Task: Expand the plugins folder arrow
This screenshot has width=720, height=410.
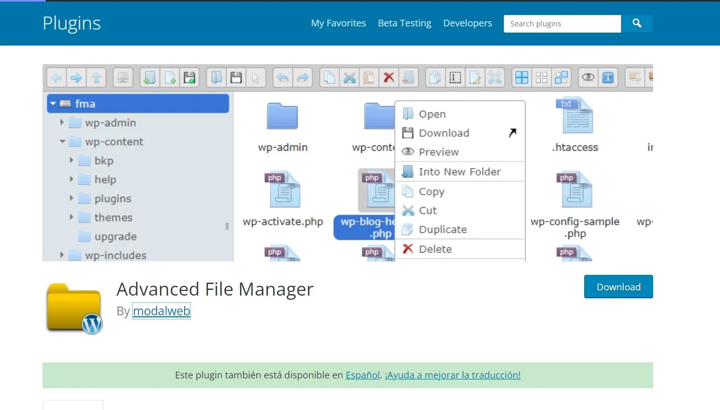Action: [72, 198]
